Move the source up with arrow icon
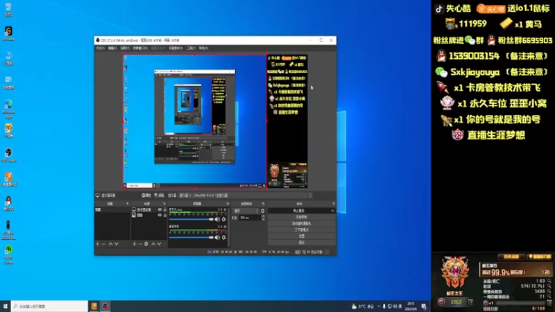Viewport: 555px width, 312px height. point(153,244)
